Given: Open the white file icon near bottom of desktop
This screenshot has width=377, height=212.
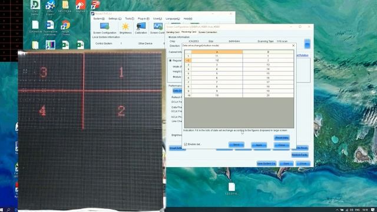Looking at the screenshot, I should (232, 189).
